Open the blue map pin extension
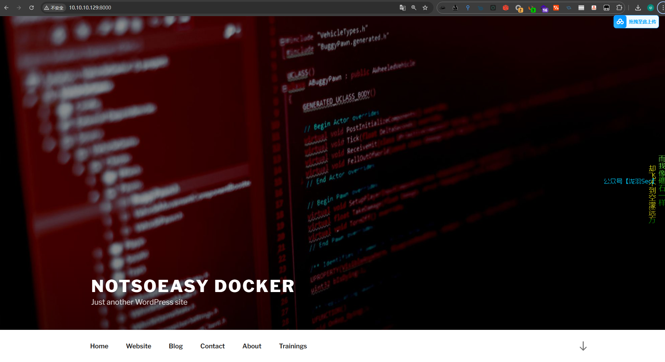Viewport: 665px width, 362px height. click(x=468, y=8)
